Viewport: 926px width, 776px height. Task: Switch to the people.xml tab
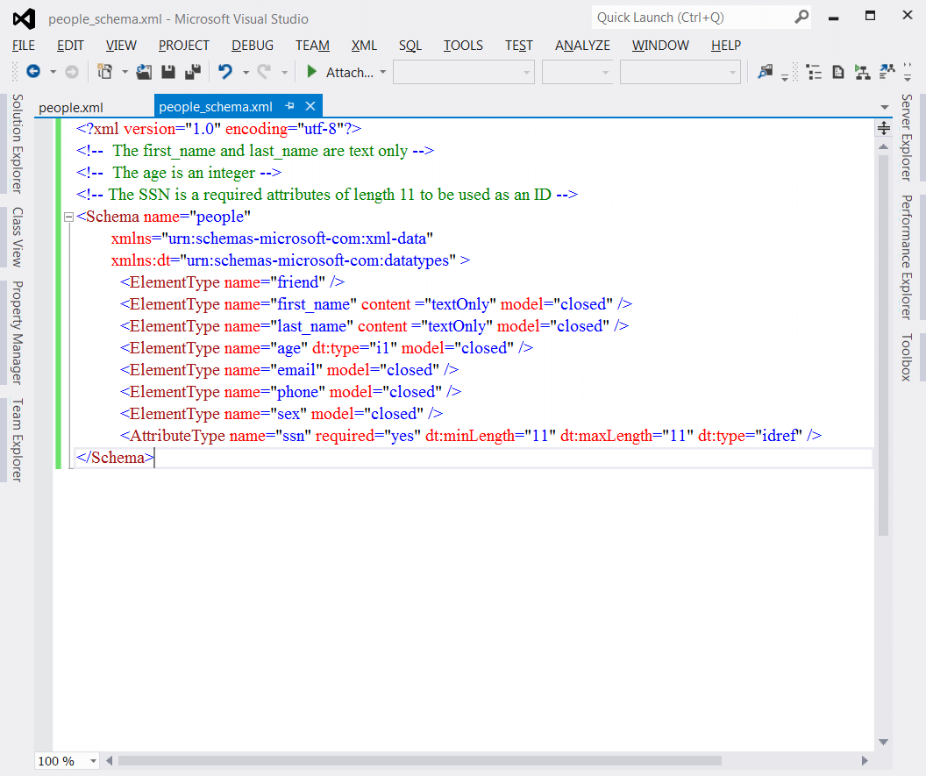coord(71,108)
